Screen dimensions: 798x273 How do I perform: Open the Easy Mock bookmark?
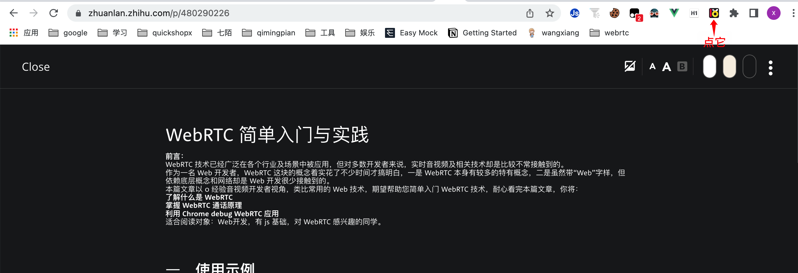[x=411, y=33]
